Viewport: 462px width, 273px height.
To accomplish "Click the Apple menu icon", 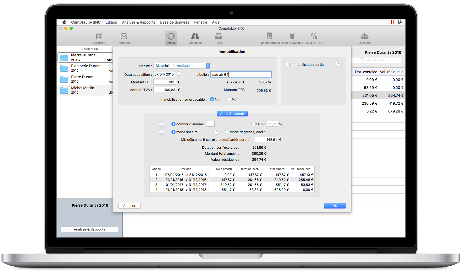I will tap(64, 22).
